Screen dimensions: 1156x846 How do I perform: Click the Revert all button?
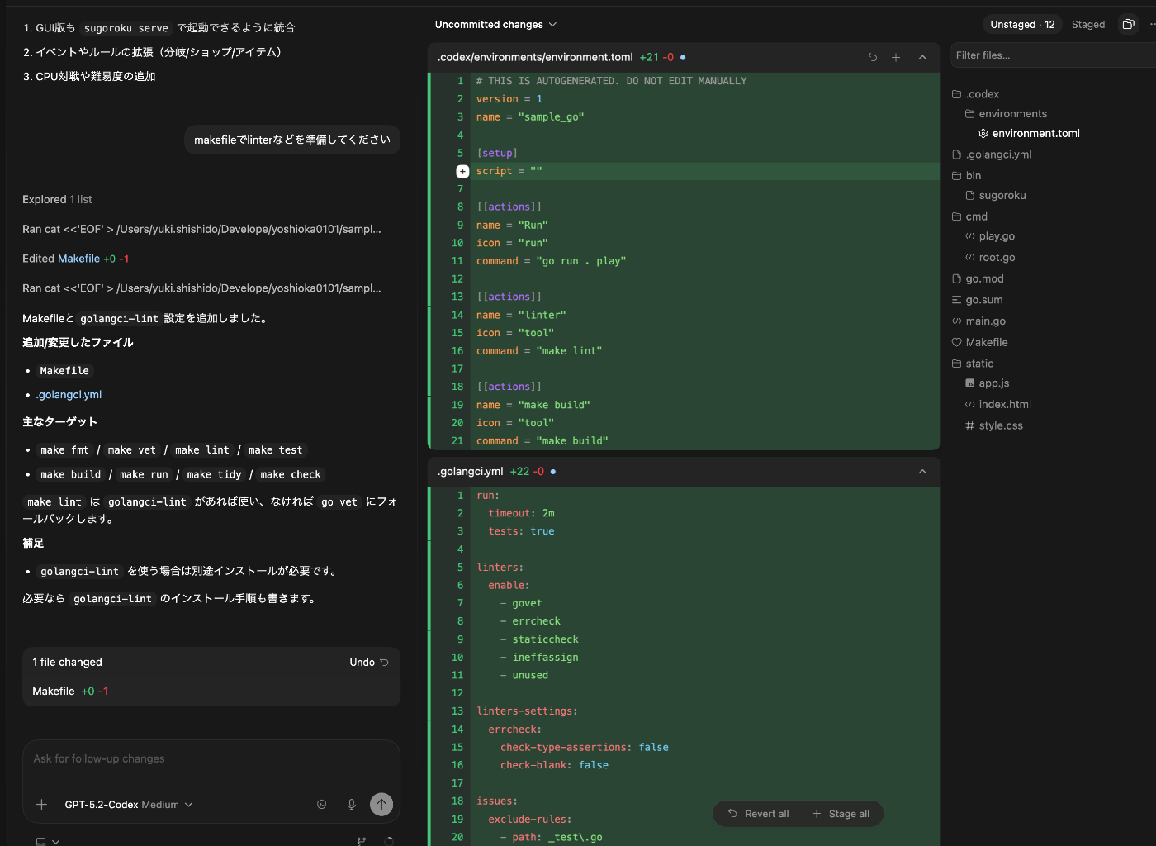(758, 814)
